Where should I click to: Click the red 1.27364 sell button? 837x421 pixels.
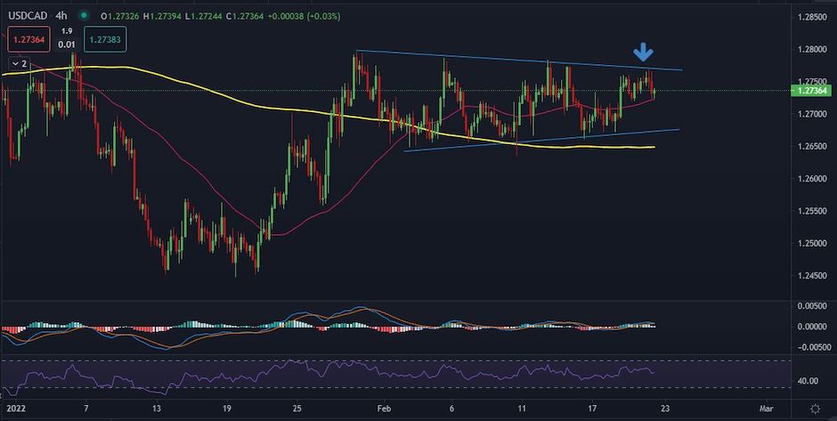click(x=28, y=39)
